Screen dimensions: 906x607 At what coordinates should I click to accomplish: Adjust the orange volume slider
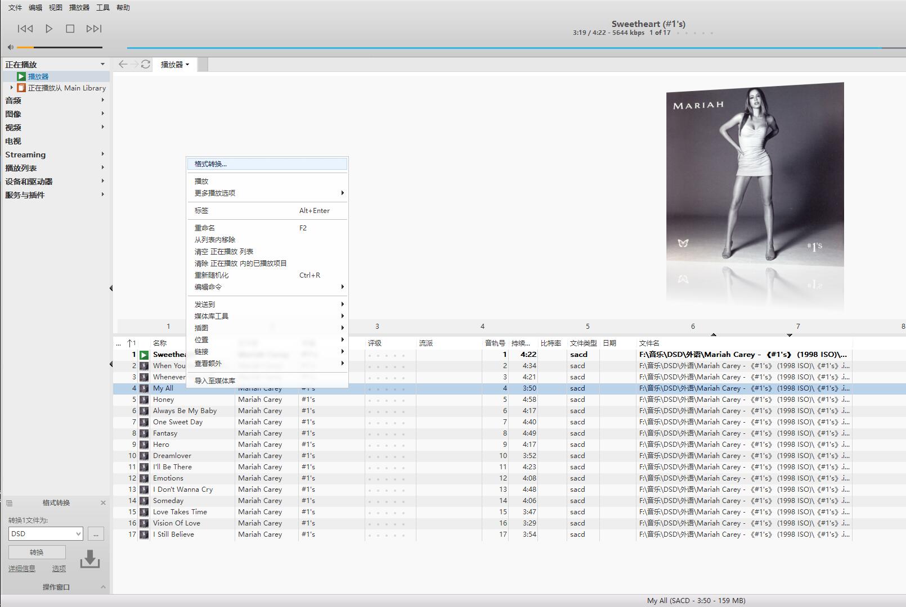coord(60,47)
